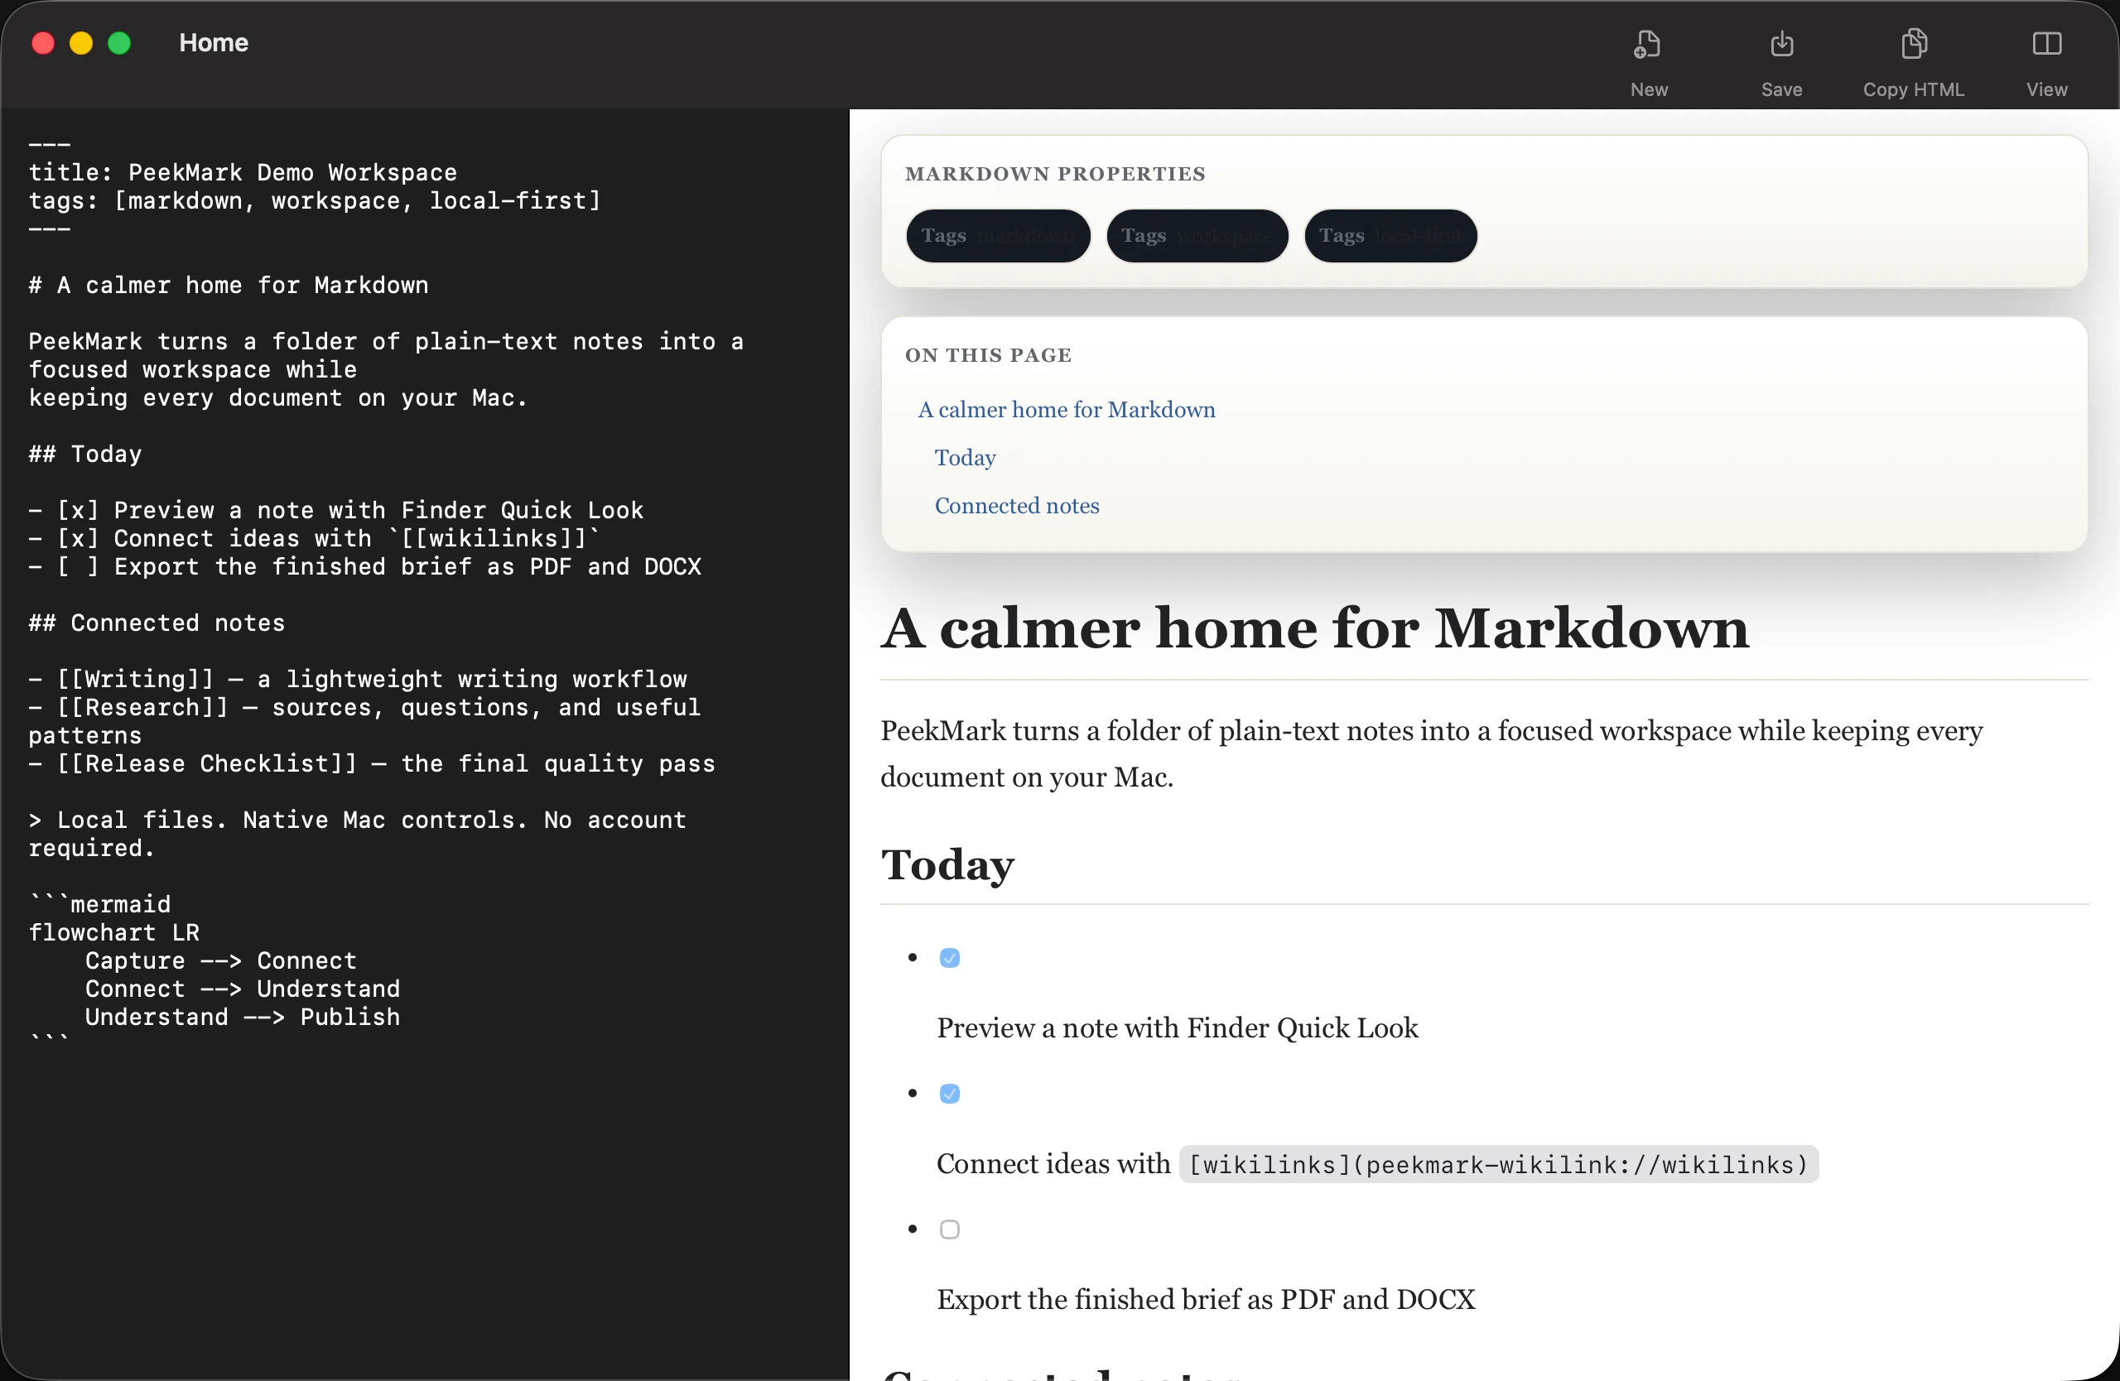
Task: Select the Tags markdown pill
Action: pos(998,236)
